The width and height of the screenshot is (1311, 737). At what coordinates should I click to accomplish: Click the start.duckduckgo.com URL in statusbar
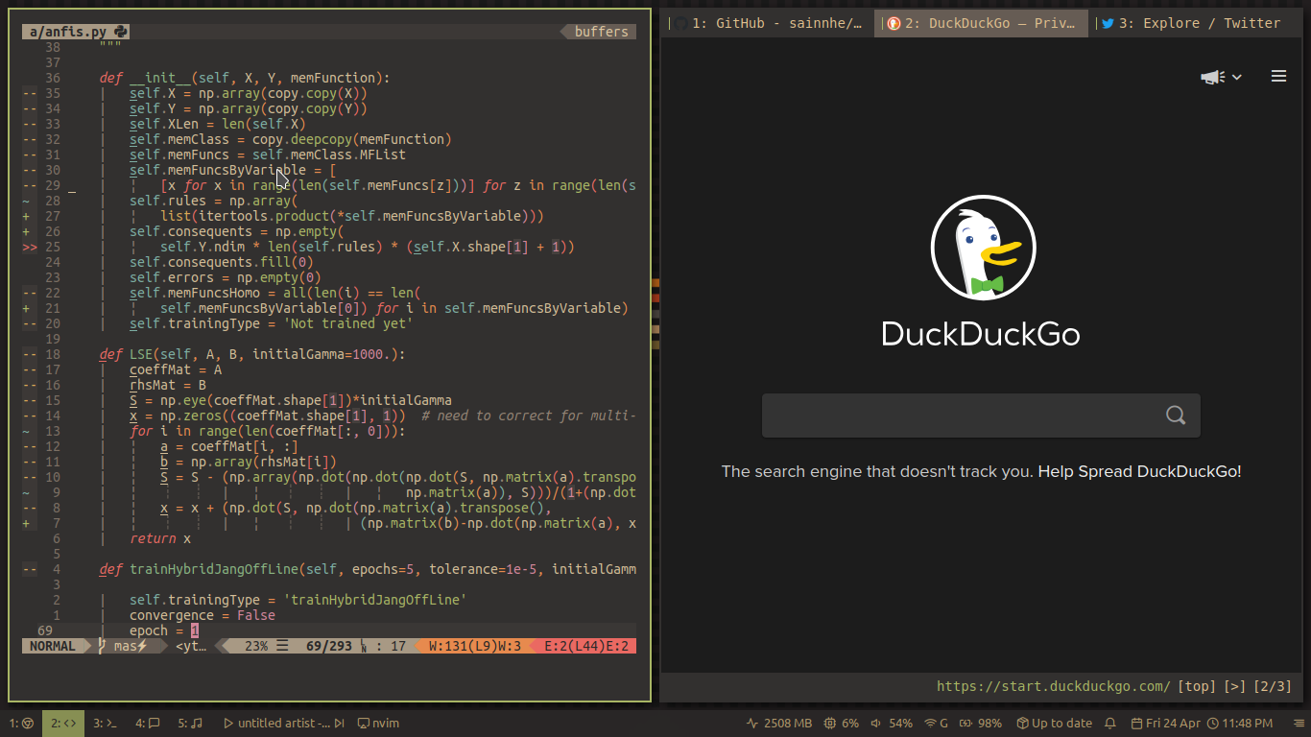pyautogui.click(x=1054, y=686)
